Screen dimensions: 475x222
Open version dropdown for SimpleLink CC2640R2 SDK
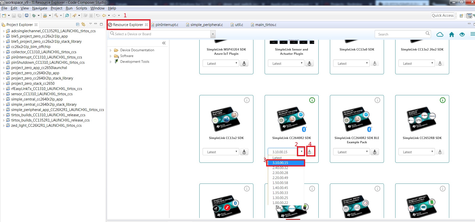tap(301, 151)
